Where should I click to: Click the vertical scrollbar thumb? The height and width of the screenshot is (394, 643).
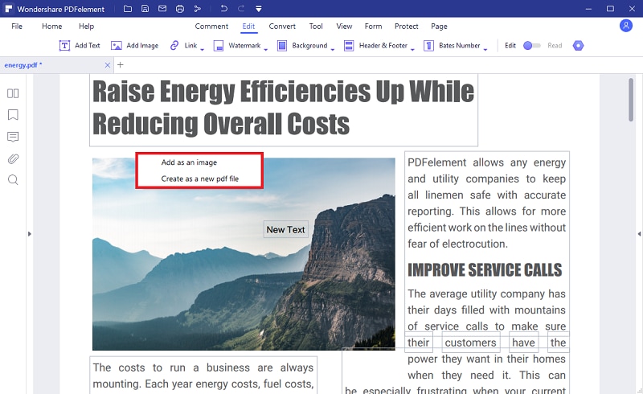pos(631,100)
